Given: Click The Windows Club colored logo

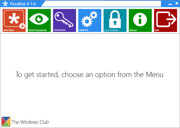Looking at the screenshot, I should point(6,122).
